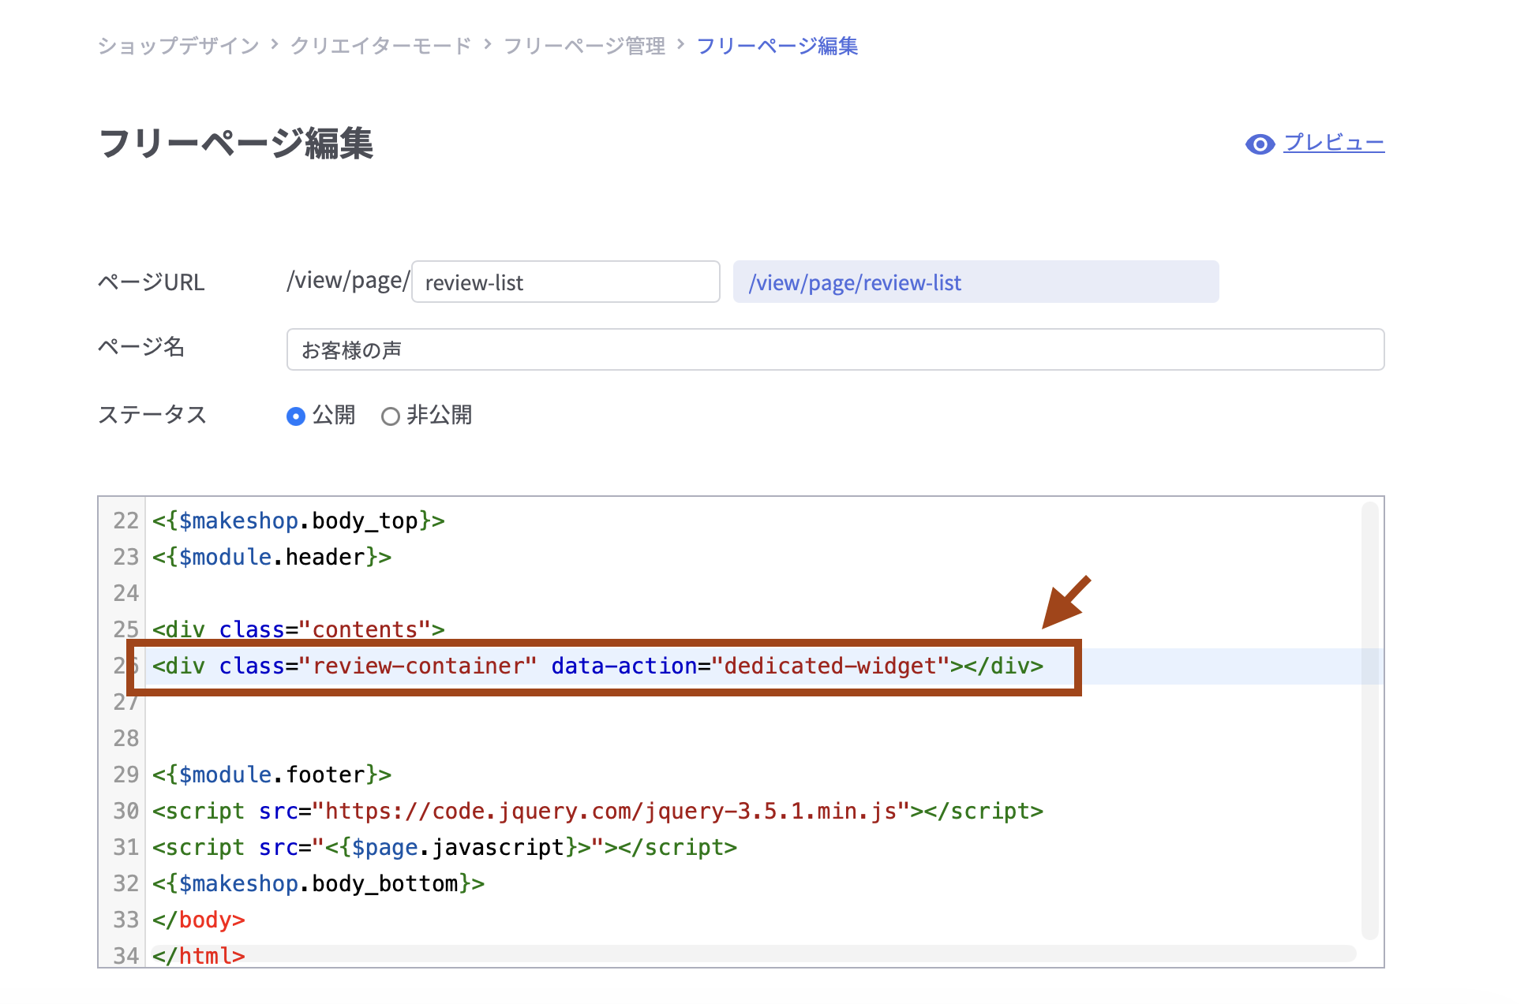
Task: Focus the review-list URL input field
Action: click(565, 282)
